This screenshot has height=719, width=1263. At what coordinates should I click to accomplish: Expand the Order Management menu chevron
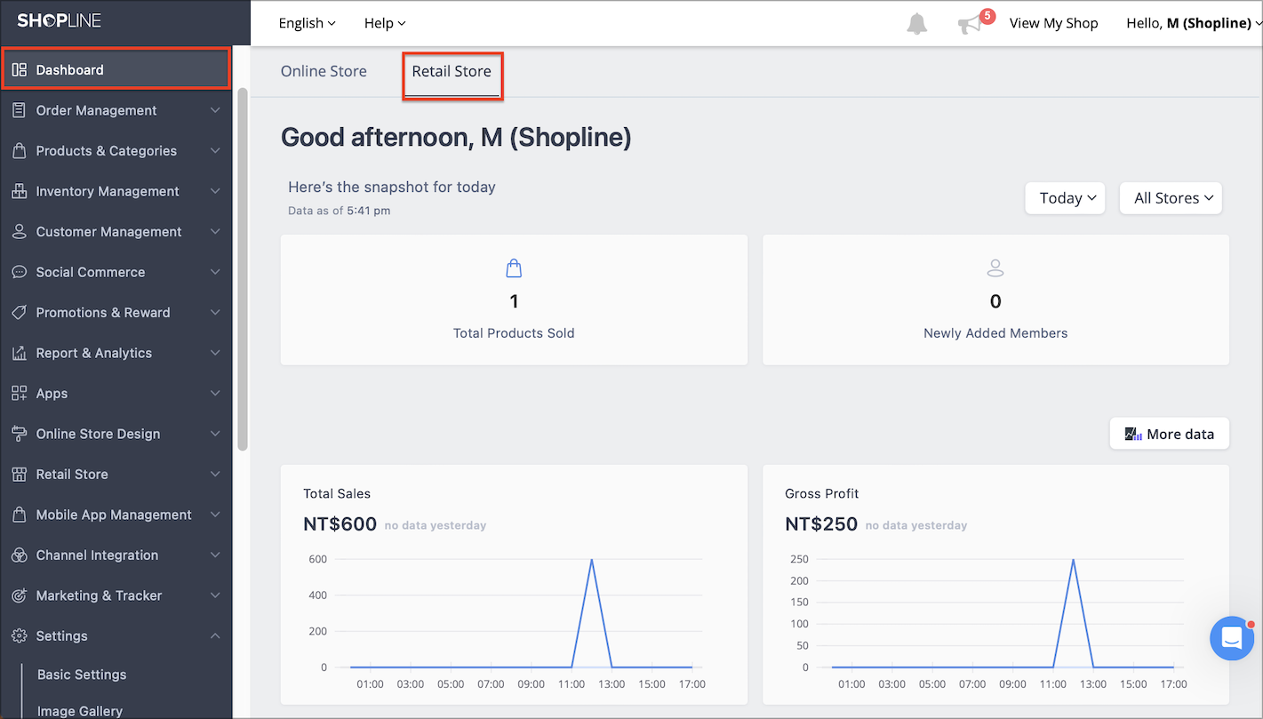pos(215,110)
